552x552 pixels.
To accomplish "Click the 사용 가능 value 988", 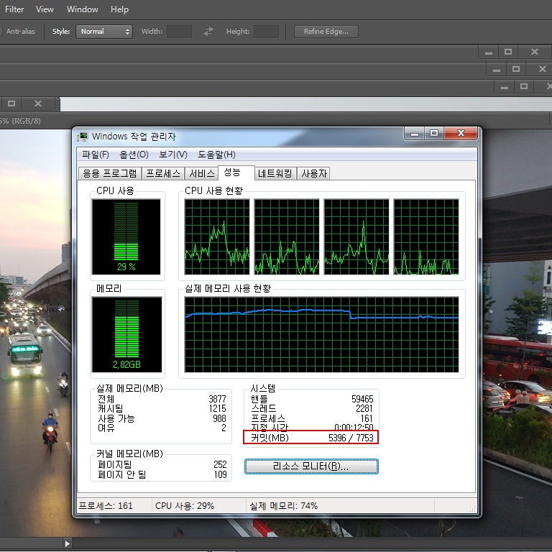I will (x=219, y=418).
